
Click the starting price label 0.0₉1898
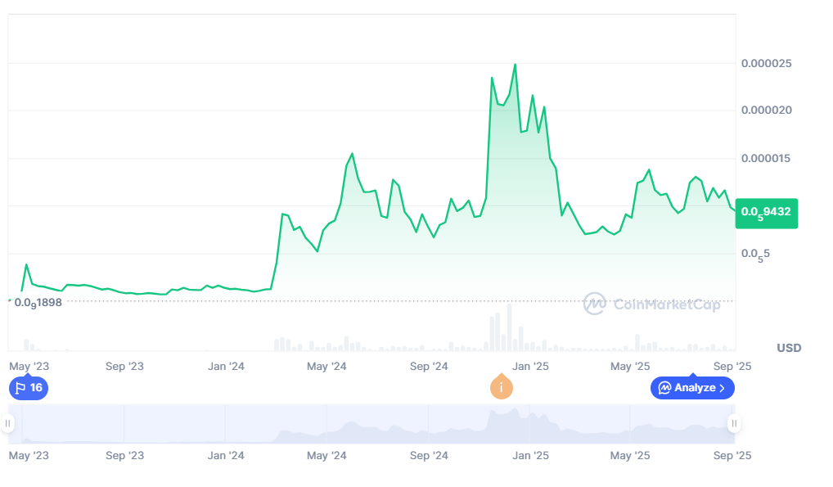38,302
